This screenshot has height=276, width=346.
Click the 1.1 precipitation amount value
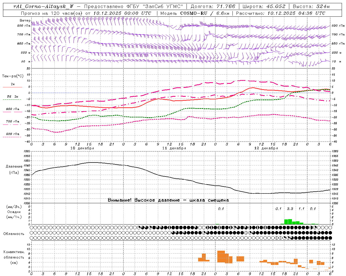click(301, 209)
